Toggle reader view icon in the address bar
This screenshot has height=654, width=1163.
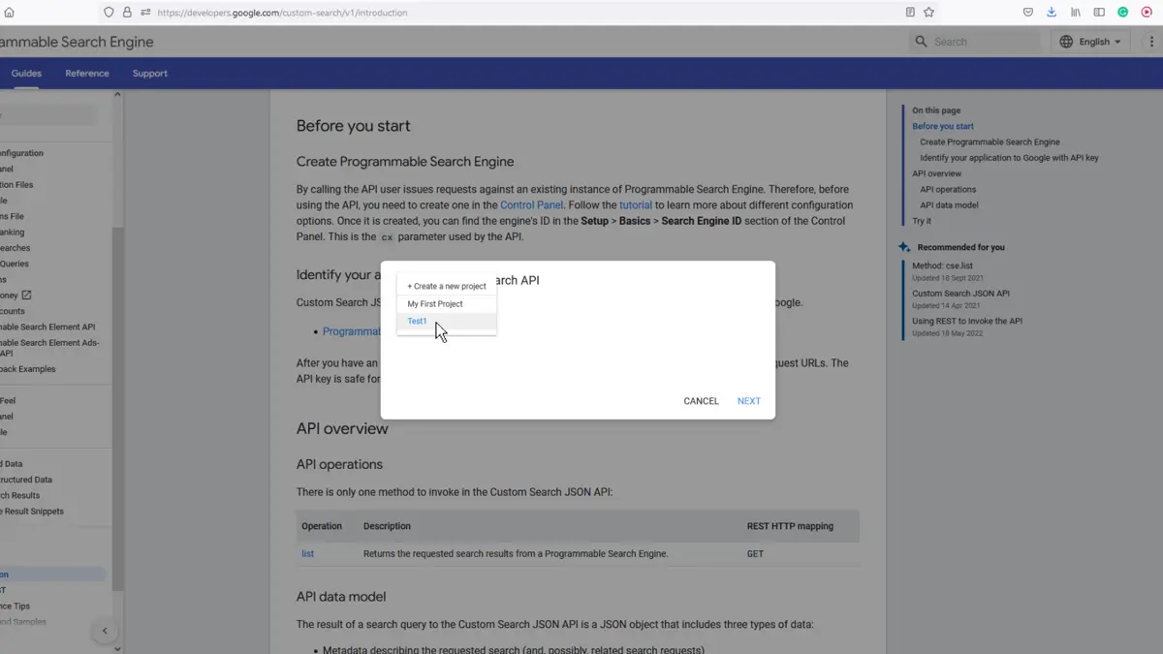tap(910, 13)
